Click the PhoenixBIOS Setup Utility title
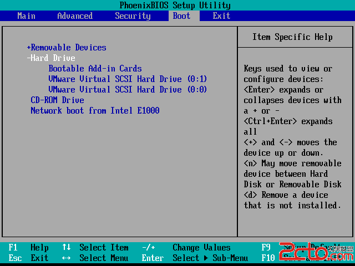 point(175,5)
